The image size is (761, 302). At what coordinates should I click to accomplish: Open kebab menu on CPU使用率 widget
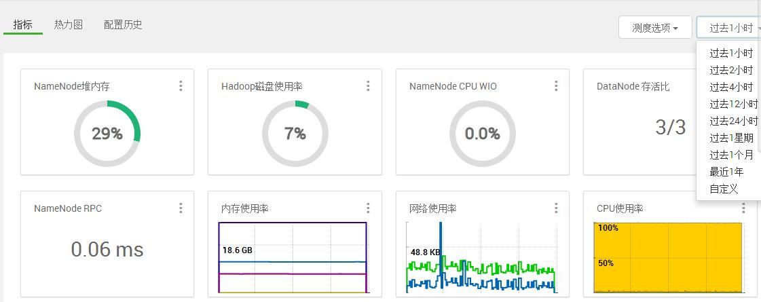point(743,208)
